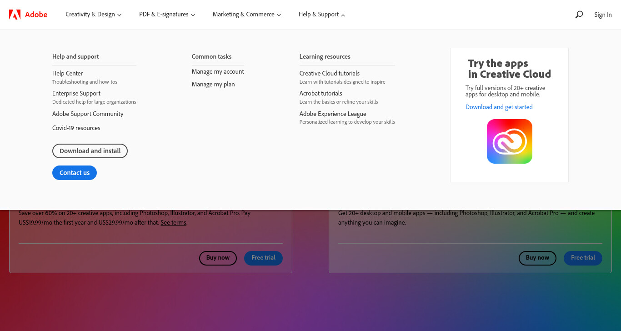Click the Creative Cloud rainbow app icon

[509, 141]
